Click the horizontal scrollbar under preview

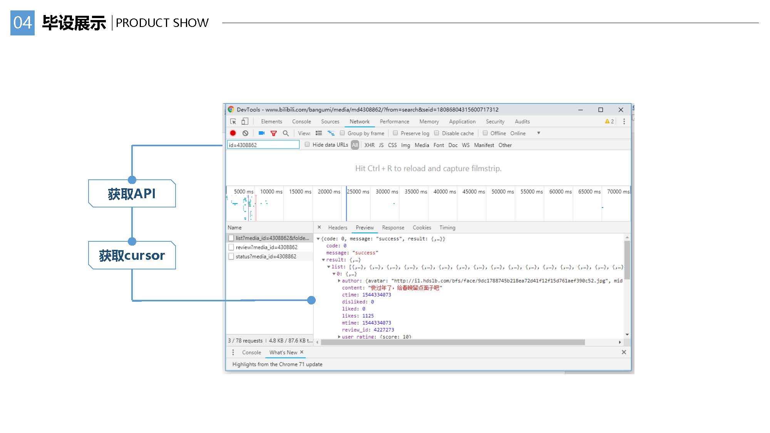pos(452,342)
